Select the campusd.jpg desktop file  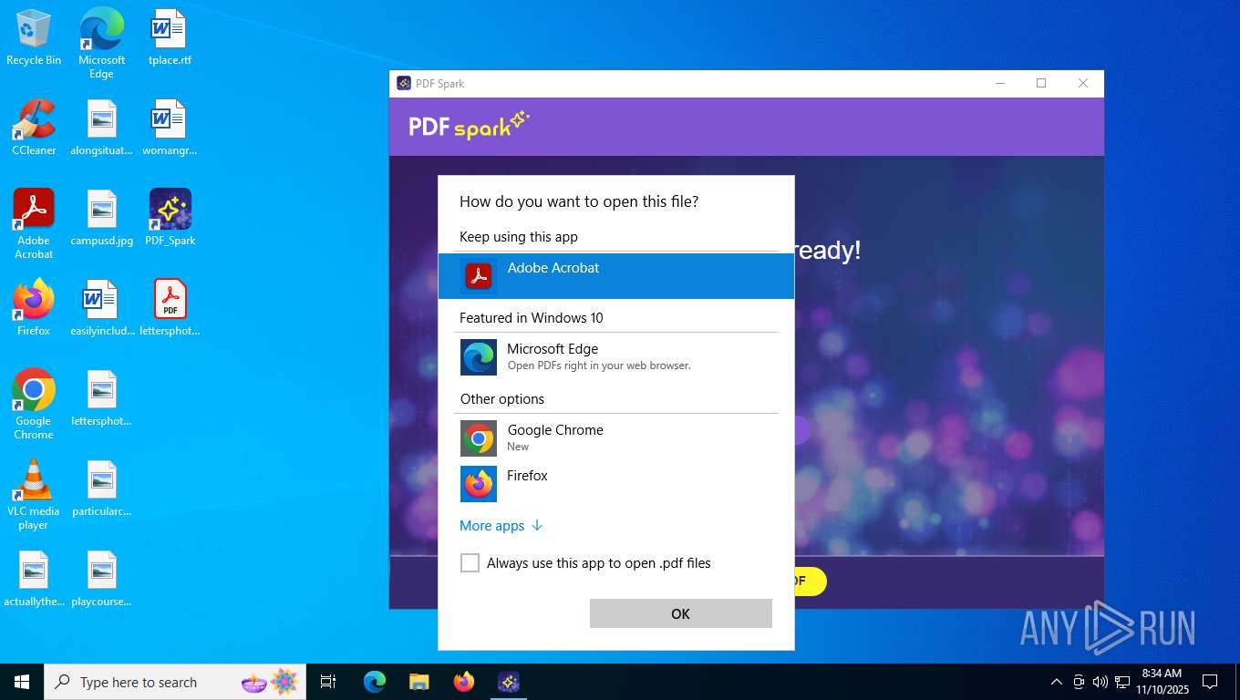click(x=101, y=218)
